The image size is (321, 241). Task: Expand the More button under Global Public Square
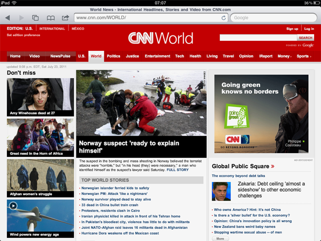[x=220, y=238]
